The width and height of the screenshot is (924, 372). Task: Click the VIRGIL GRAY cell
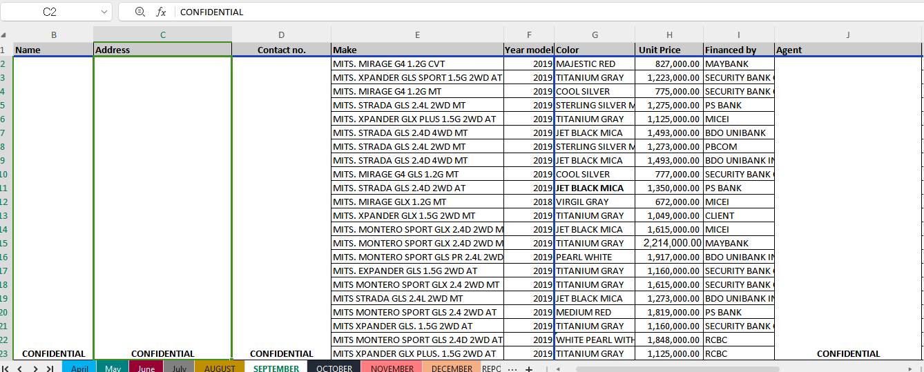595,202
